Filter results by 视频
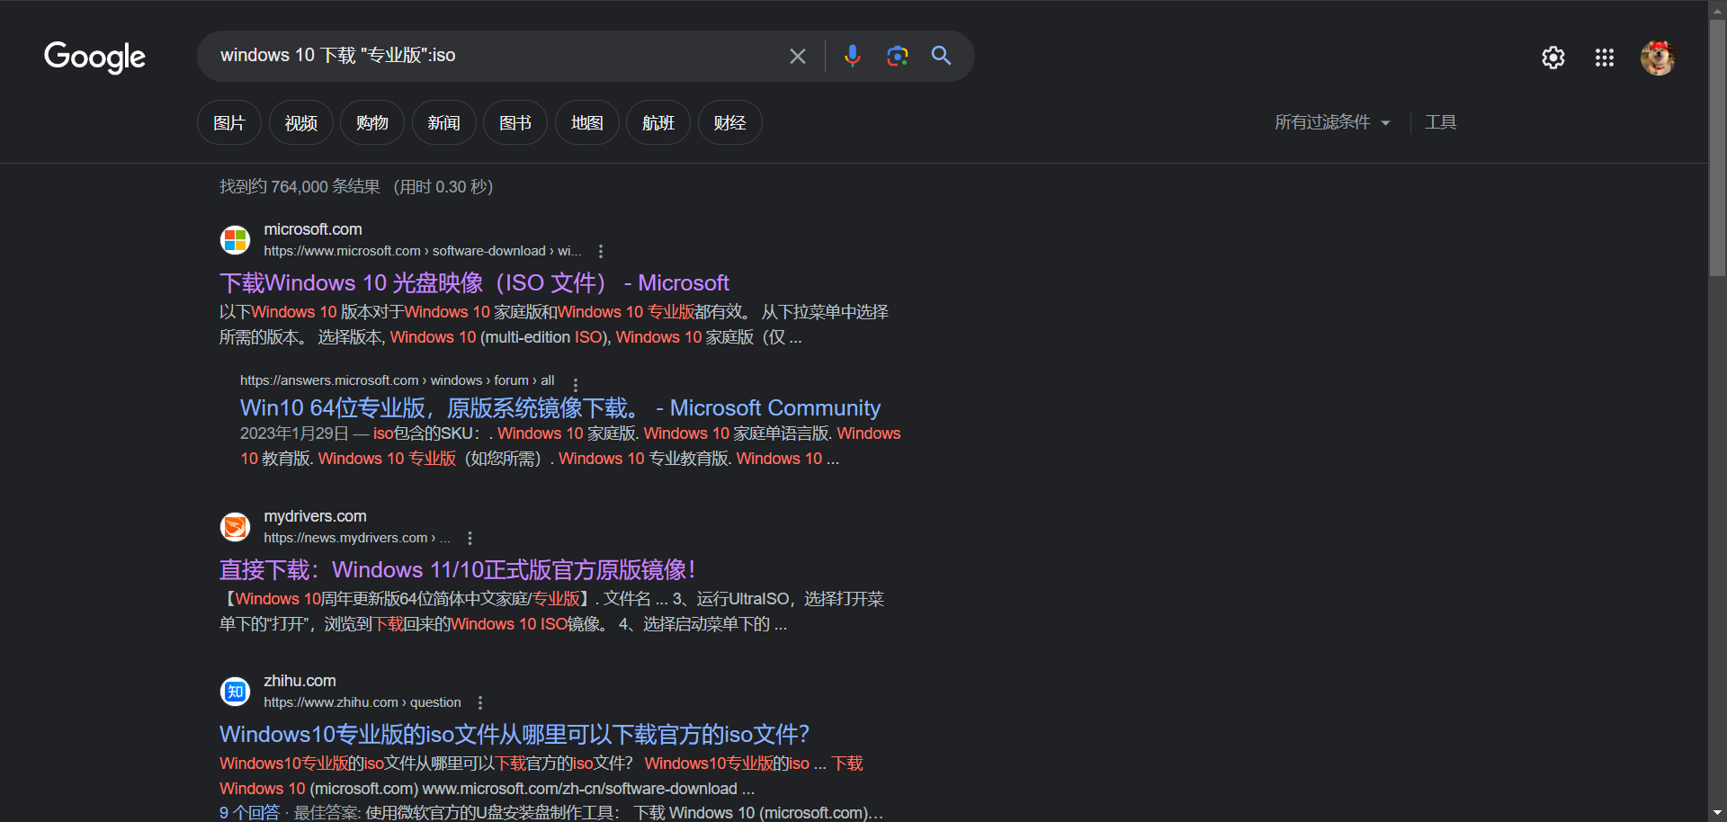Viewport: 1727px width, 822px height. click(301, 122)
